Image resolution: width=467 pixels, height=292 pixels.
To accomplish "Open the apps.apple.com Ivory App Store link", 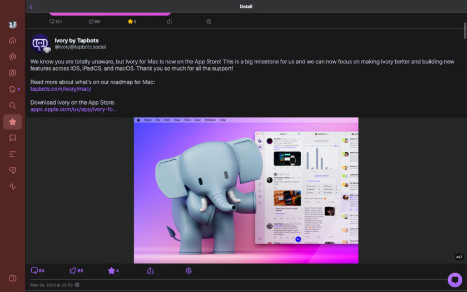I will [73, 110].
